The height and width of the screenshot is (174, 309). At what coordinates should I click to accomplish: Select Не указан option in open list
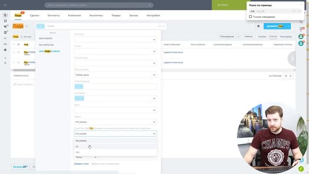coord(115,141)
